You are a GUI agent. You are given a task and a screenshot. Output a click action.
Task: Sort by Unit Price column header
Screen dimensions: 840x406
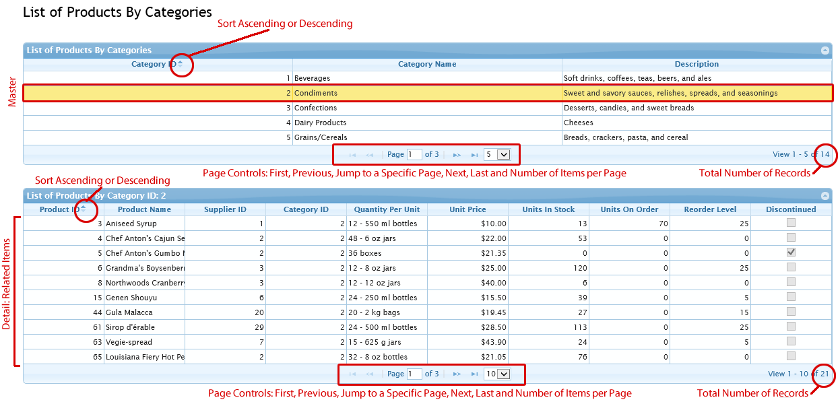point(467,209)
